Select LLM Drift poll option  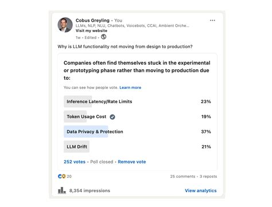[137, 147]
